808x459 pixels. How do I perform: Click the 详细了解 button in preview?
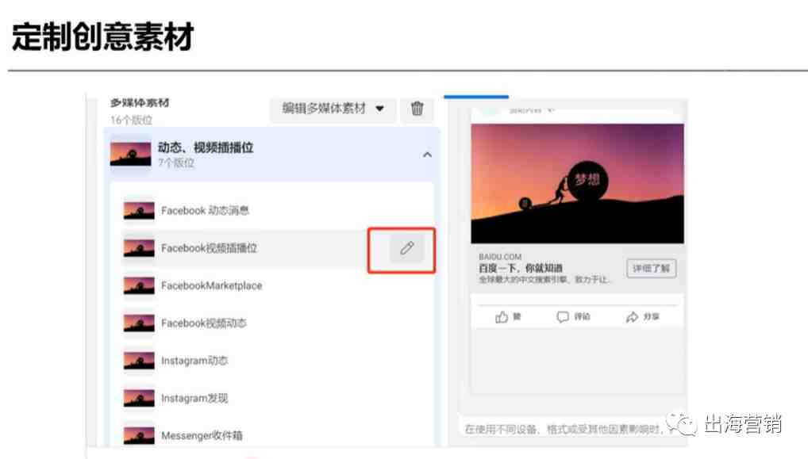[652, 268]
